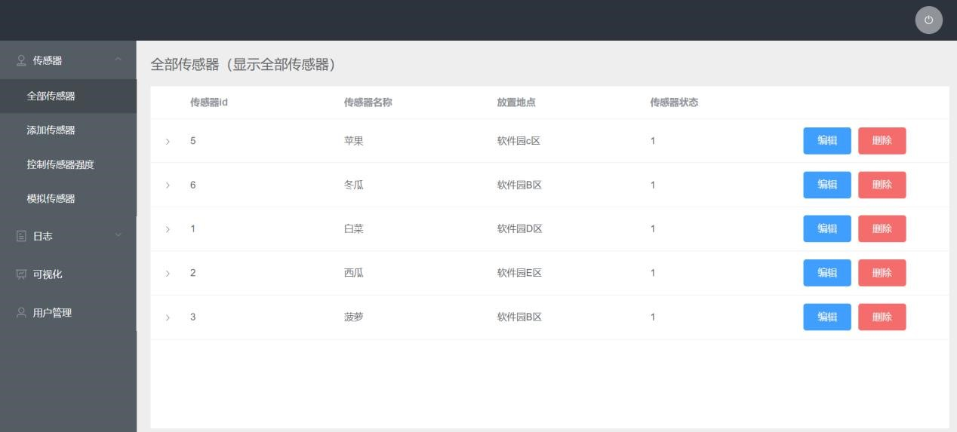The height and width of the screenshot is (432, 957).
Task: Click the 冬瓜 name cell
Action: tap(353, 185)
